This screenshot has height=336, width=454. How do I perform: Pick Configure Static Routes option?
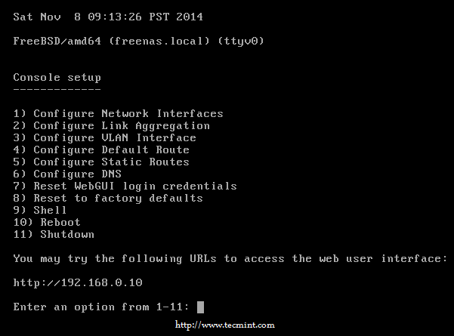coord(102,162)
